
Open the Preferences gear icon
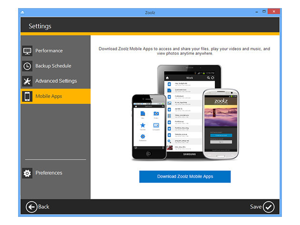(27, 173)
